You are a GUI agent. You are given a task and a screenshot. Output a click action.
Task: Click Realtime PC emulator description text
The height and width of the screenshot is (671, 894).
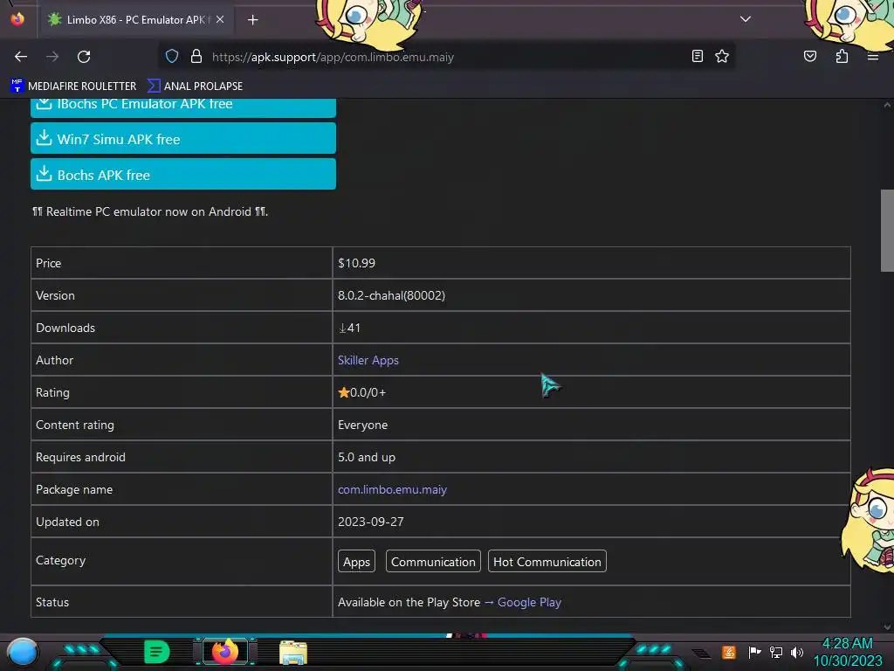pyautogui.click(x=150, y=211)
